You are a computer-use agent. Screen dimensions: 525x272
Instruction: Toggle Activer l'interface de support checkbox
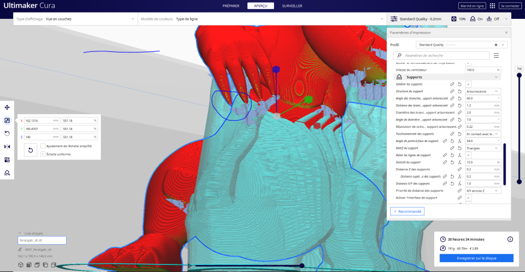[468, 198]
